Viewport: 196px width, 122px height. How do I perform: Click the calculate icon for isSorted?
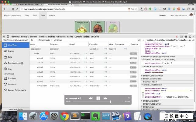coord(143,93)
